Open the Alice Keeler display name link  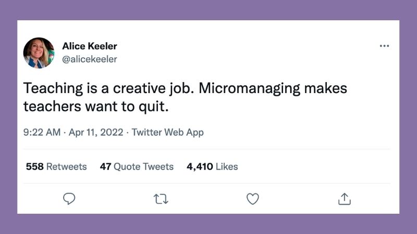tap(90, 46)
